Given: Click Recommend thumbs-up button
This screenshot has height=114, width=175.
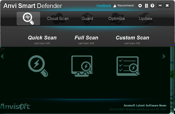Looking at the screenshot, I should (123, 6).
